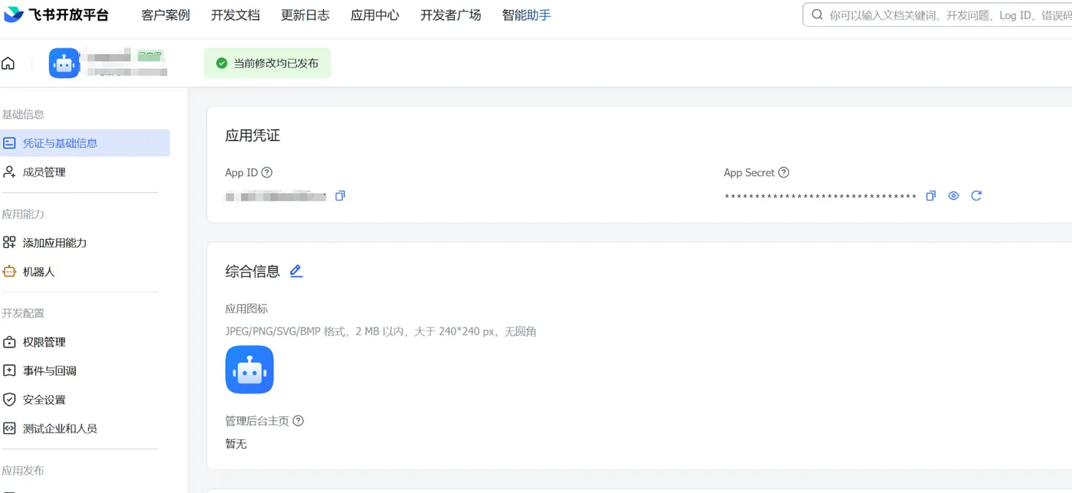Open App Secret help tooltip icon
The image size is (1072, 493).
coord(784,173)
